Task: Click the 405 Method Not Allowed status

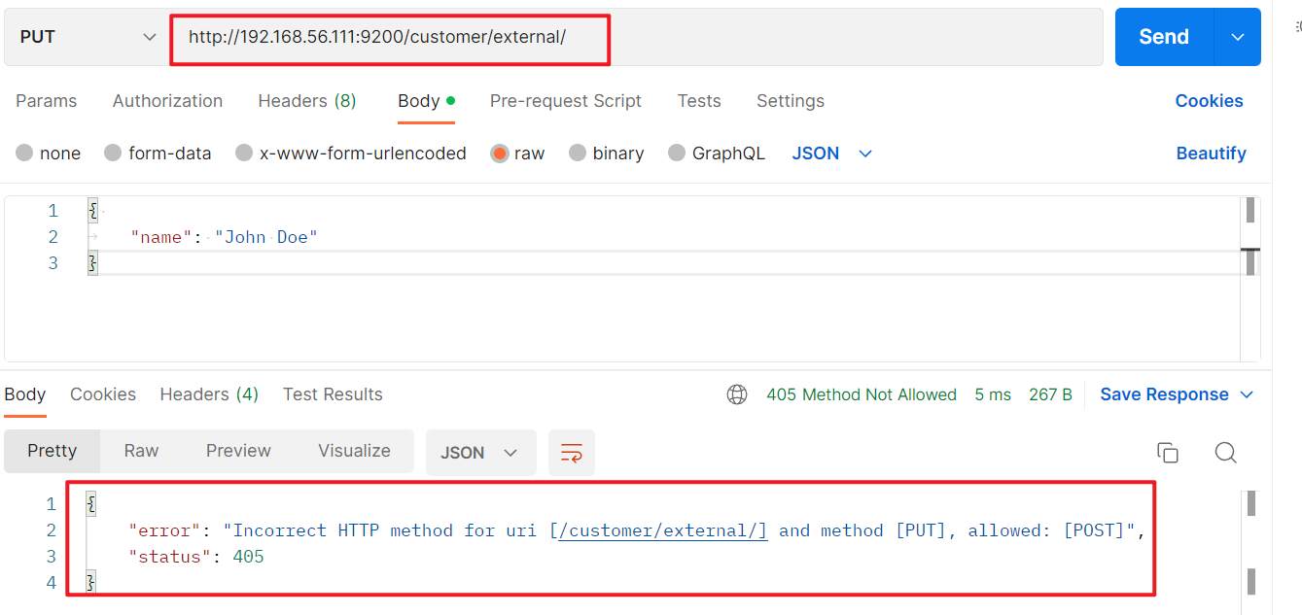Action: (862, 394)
